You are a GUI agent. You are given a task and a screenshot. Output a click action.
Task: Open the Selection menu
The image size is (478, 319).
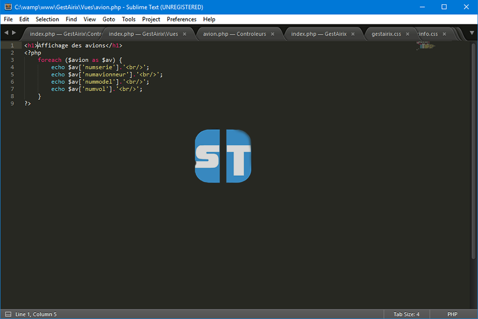point(47,19)
